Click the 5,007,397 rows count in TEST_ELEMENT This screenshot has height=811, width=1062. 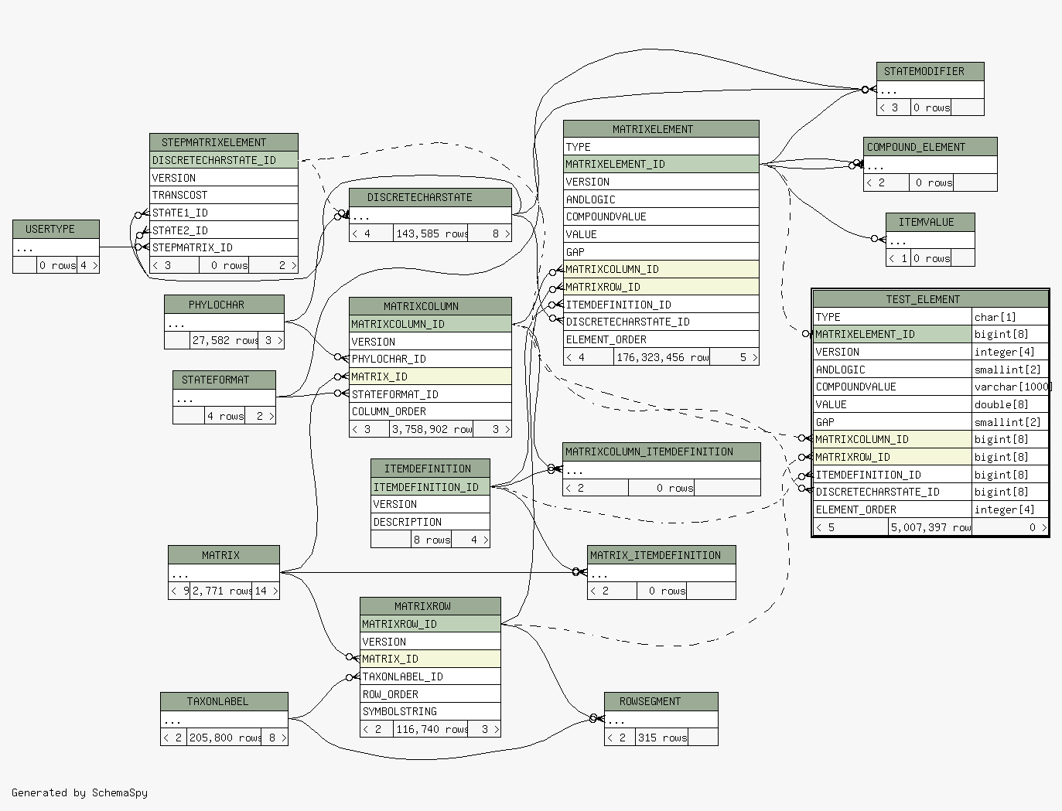[931, 527]
